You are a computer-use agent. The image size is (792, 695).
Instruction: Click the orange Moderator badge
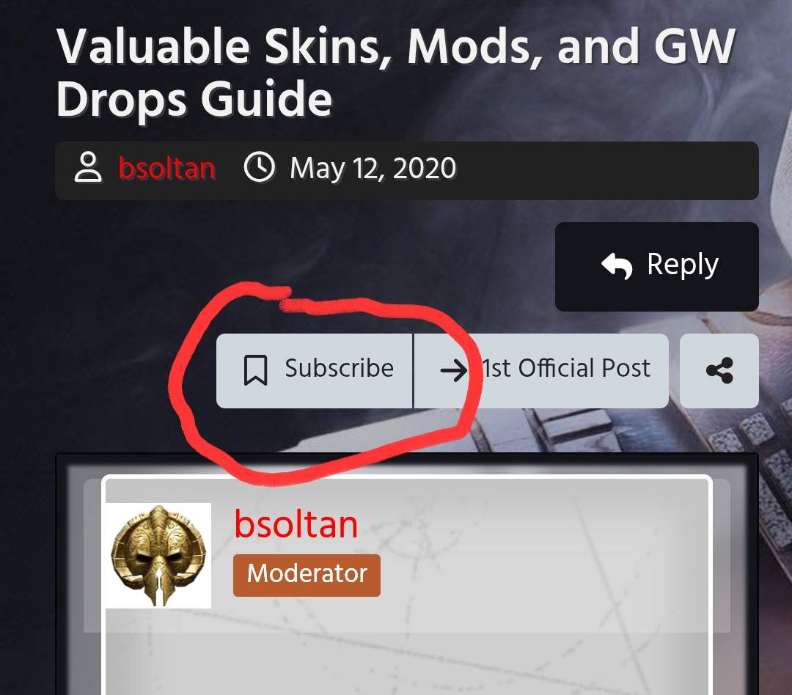pyautogui.click(x=307, y=576)
